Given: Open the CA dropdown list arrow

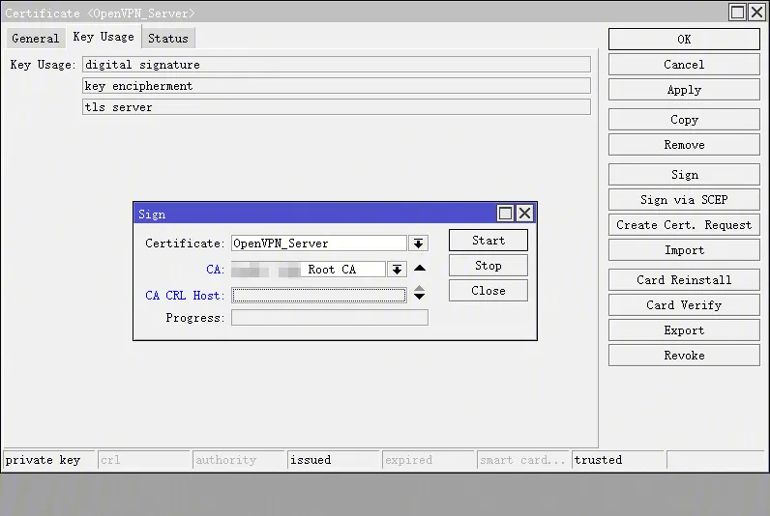Looking at the screenshot, I should point(397,270).
